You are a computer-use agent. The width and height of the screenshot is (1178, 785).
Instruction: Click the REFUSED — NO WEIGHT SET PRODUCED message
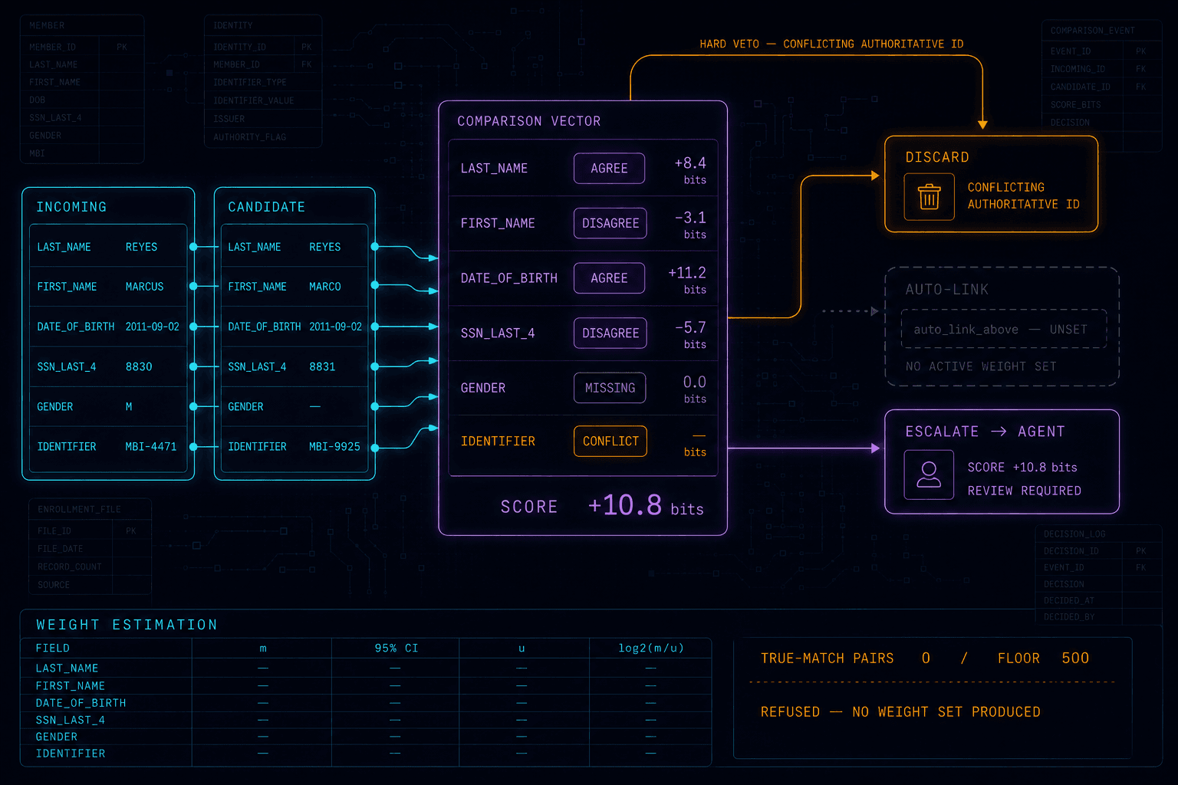900,712
